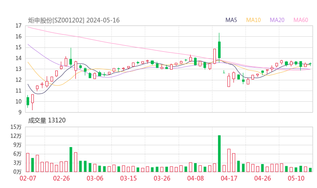Toggle the MA60 legend entry

point(301,20)
